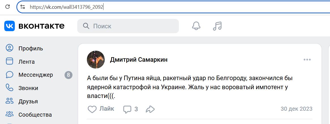Screen dimensions: 330x124
Task: Go to Профиль in sidebar
Action: (x=31, y=48)
